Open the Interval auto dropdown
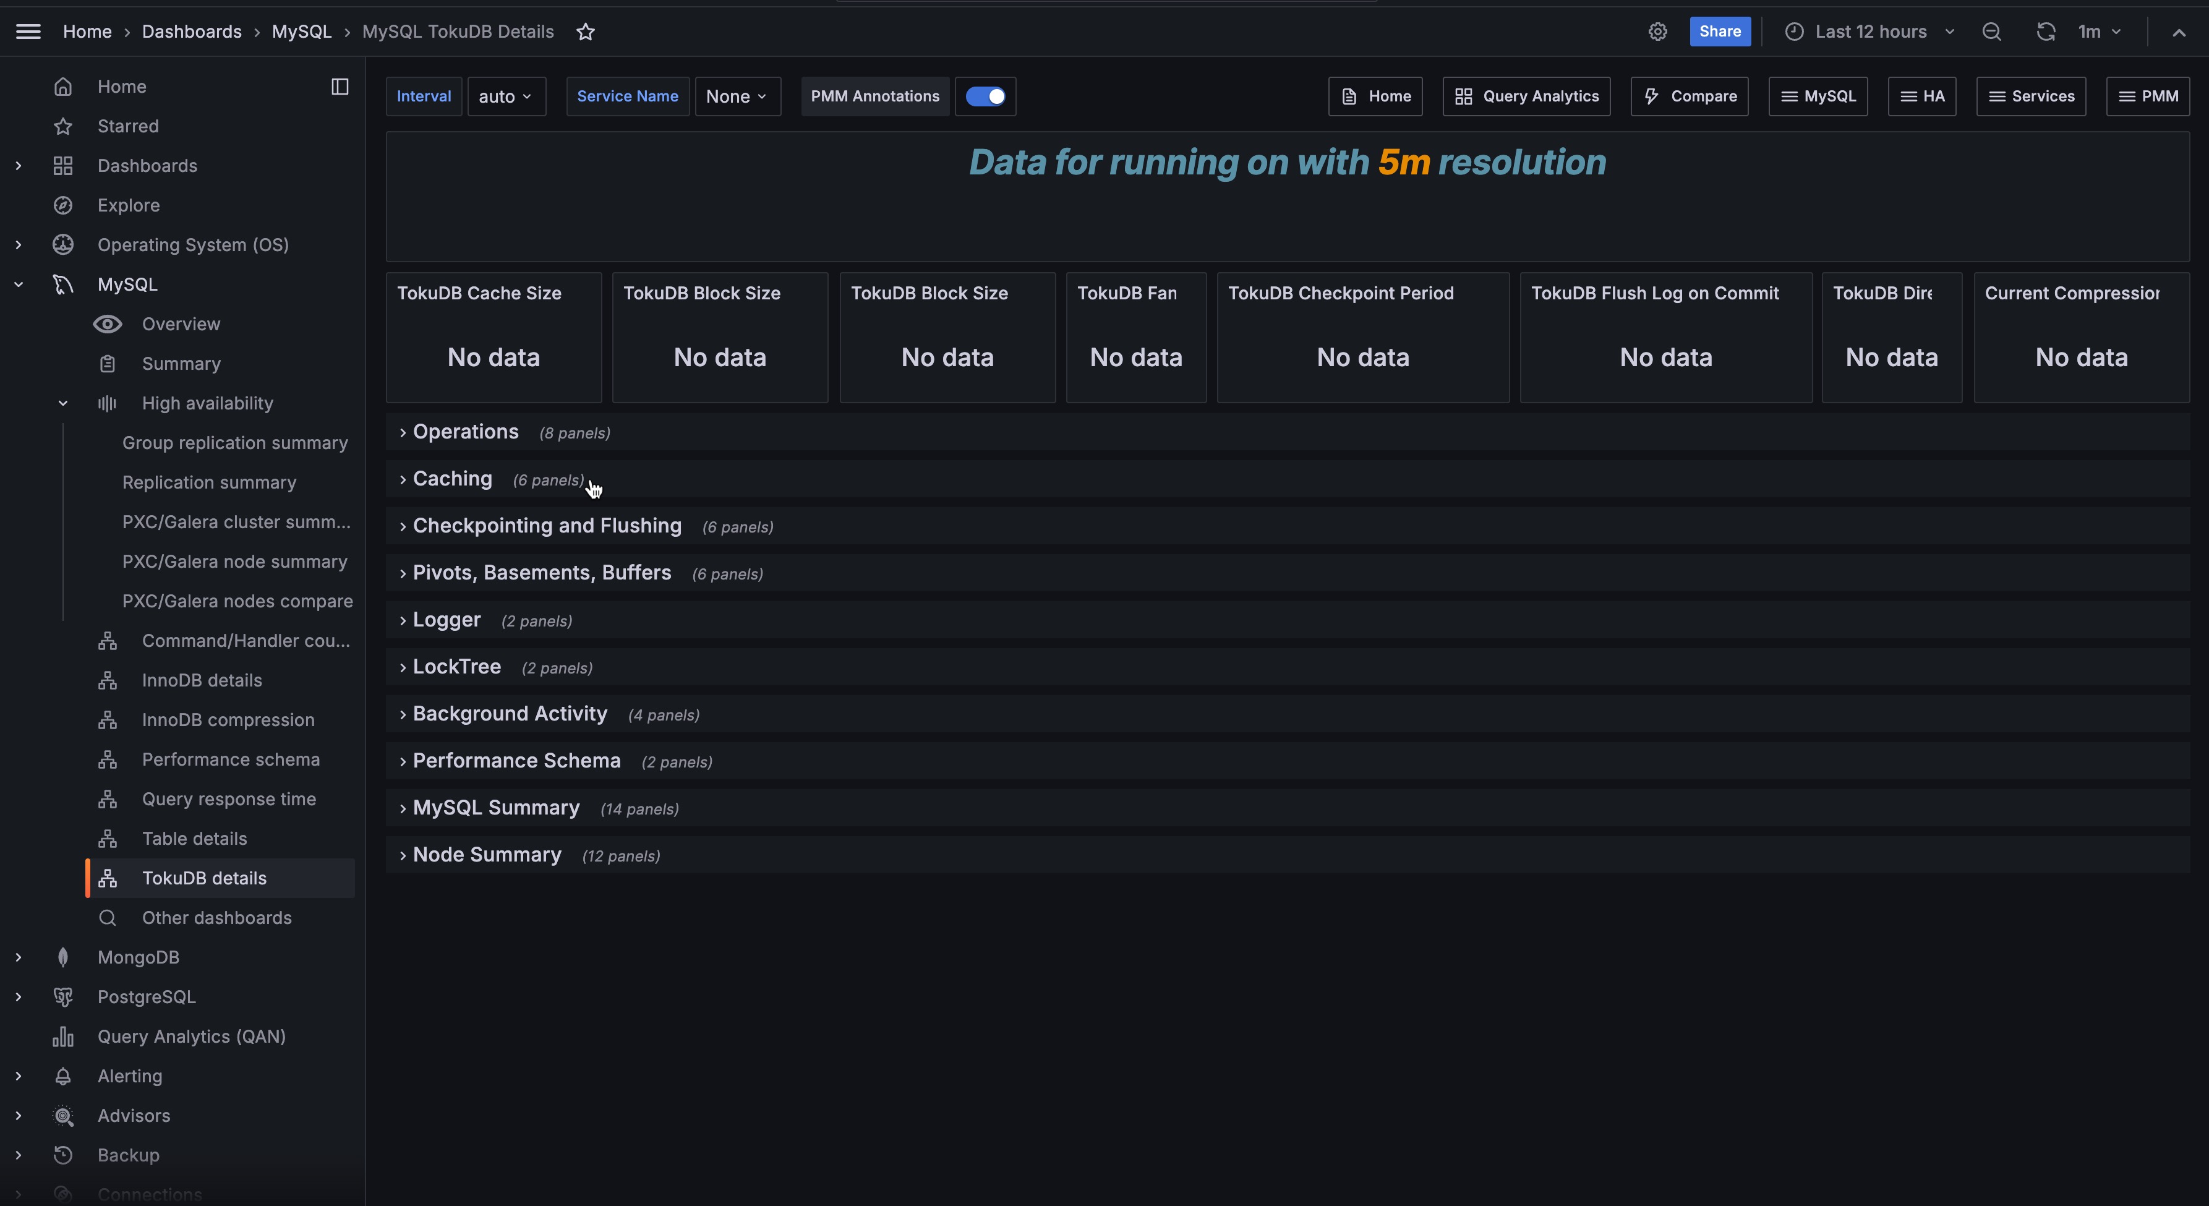2209x1206 pixels. pos(506,96)
